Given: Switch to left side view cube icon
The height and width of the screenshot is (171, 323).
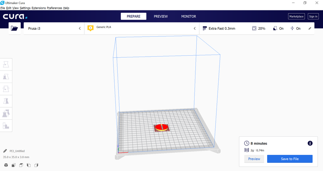Looking at the screenshot, I should 29,165.
